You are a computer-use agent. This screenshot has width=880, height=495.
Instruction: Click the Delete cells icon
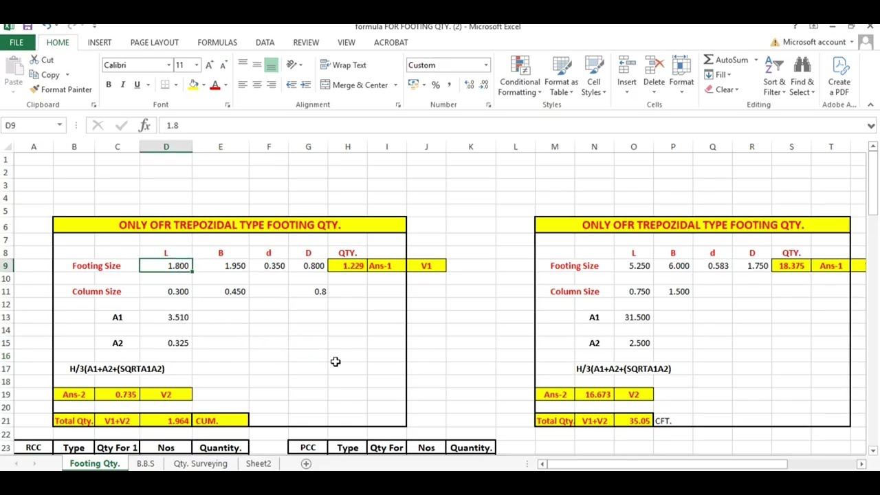654,65
